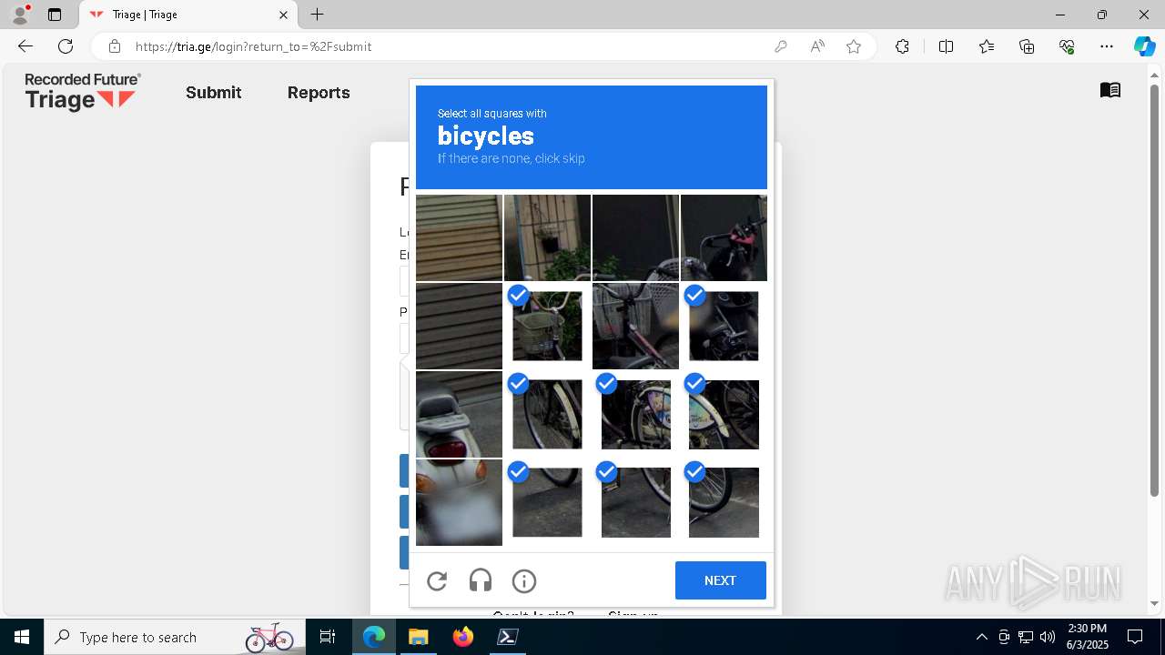The height and width of the screenshot is (655, 1165).
Task: Open the Favorites list icon
Action: 987,46
